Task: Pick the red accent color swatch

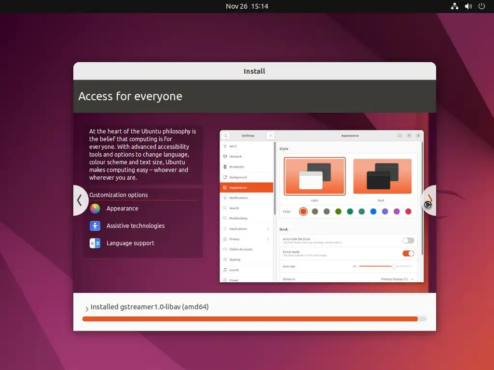Action: click(x=408, y=211)
